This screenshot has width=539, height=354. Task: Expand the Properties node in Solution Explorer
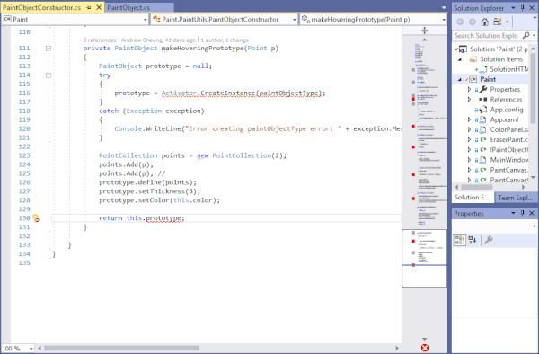[469, 89]
